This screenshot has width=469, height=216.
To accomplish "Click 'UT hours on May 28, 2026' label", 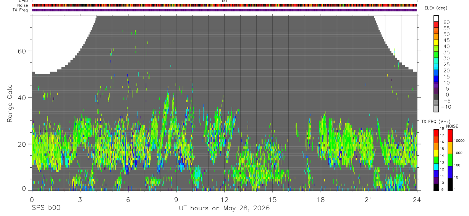I will [225, 208].
